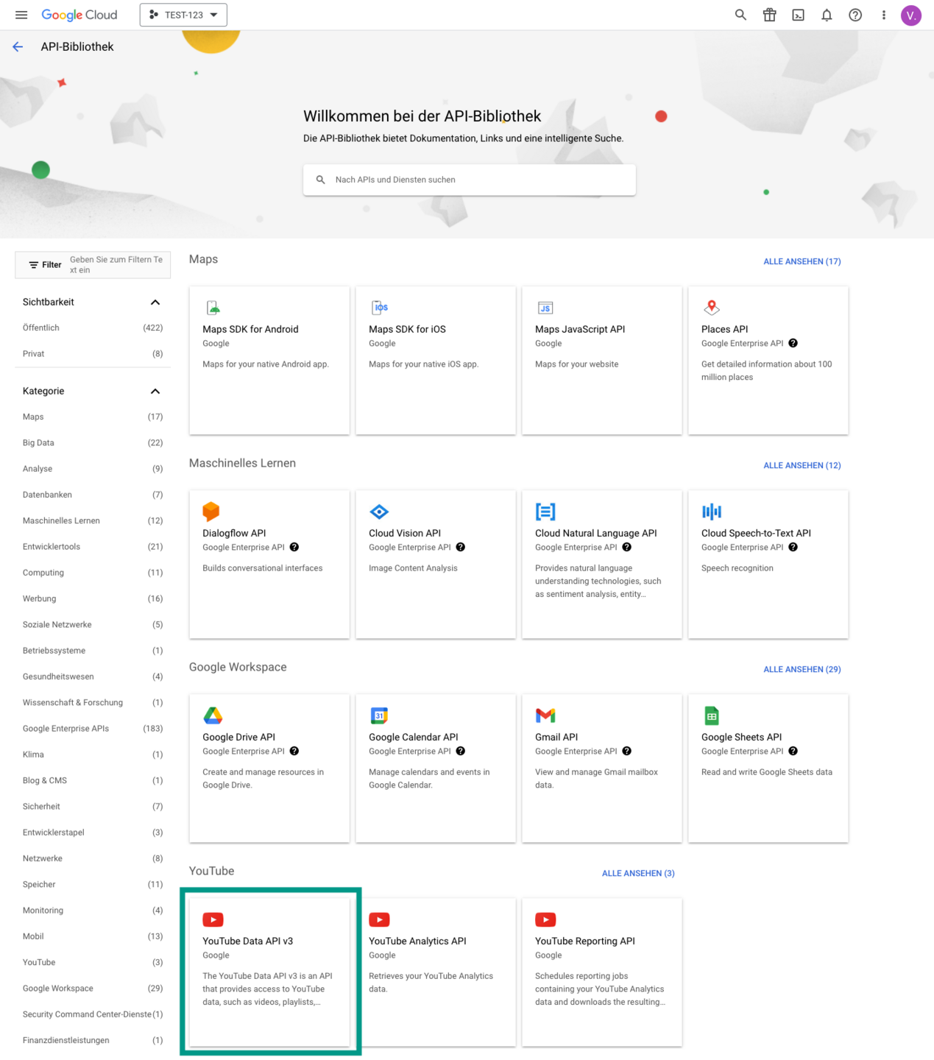The width and height of the screenshot is (934, 1060).
Task: Open the notifications bell
Action: point(827,15)
